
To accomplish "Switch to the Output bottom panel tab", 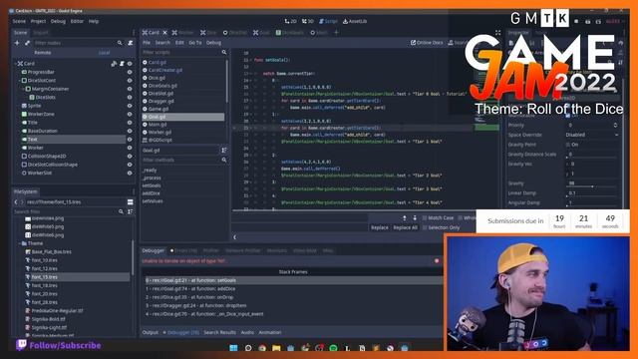I will [x=150, y=332].
